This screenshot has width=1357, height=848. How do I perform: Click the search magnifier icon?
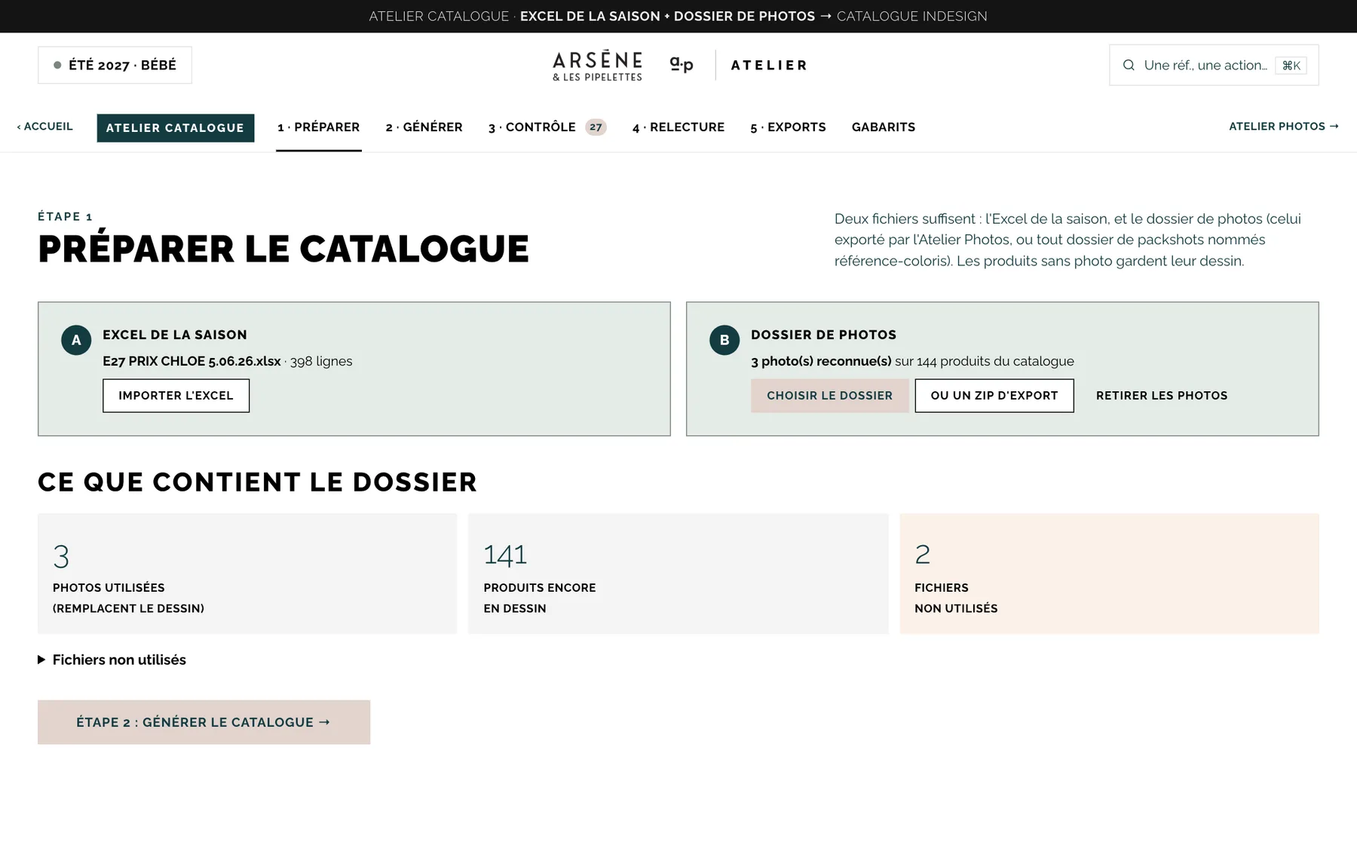(1129, 65)
